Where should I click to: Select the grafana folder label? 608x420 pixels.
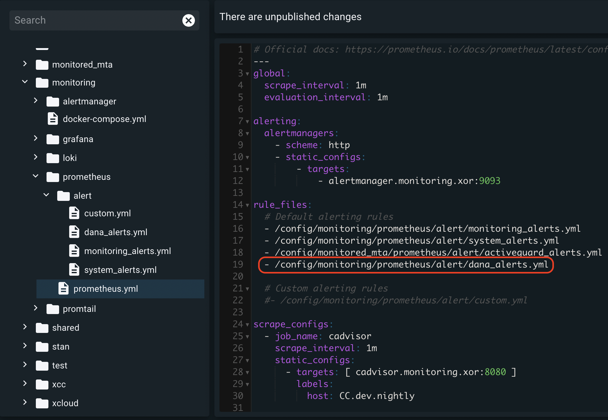(x=78, y=139)
